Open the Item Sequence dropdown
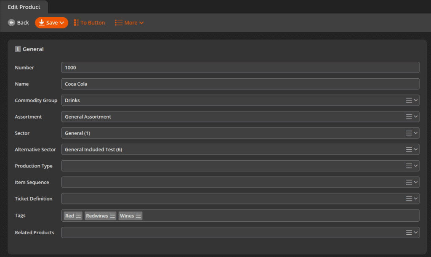Image resolution: width=431 pixels, height=257 pixels. click(416, 182)
